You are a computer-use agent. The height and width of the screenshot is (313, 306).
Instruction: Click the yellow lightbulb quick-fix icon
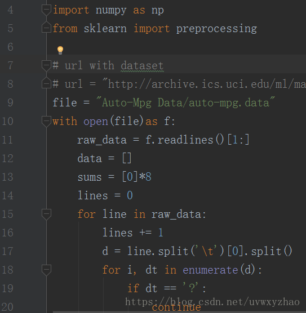tap(60, 50)
